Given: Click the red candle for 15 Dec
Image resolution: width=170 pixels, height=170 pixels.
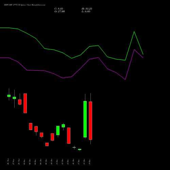Looking at the screenshot, I should tap(69, 136).
